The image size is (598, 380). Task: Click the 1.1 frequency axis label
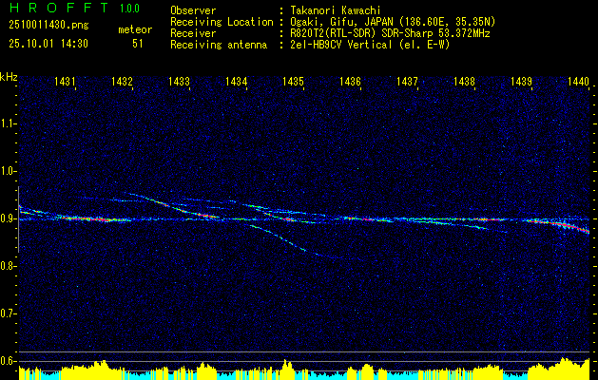click(7, 123)
